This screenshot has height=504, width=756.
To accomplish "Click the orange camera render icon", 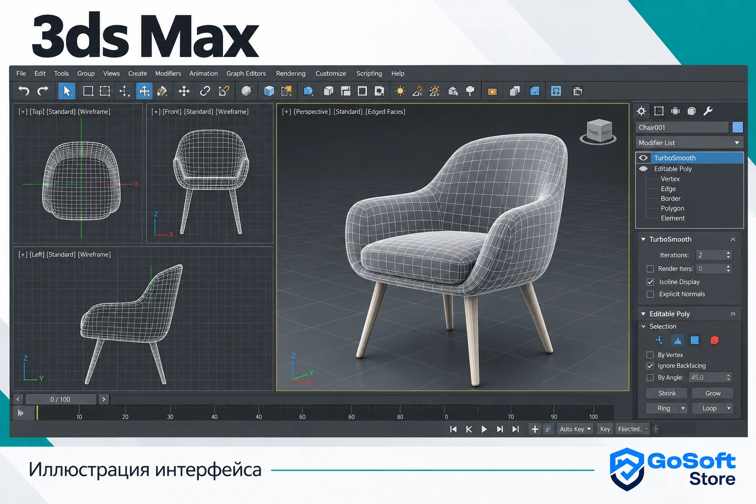I will (492, 91).
